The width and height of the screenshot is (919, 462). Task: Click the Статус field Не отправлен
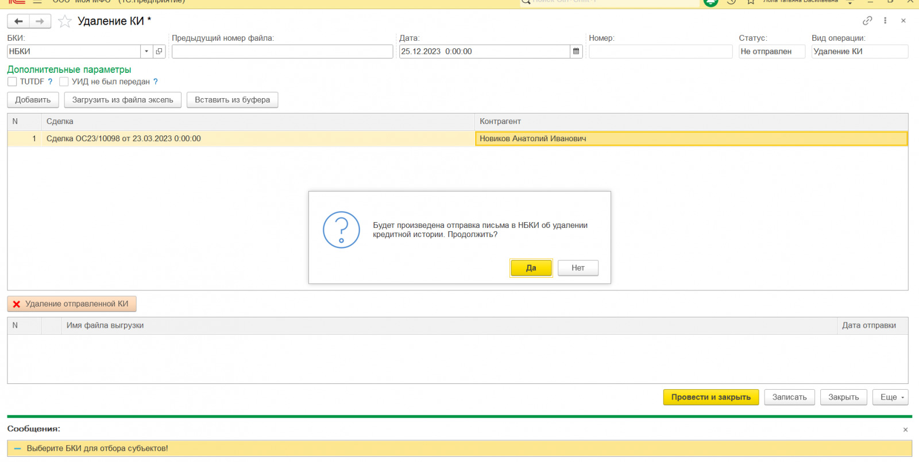[772, 52]
